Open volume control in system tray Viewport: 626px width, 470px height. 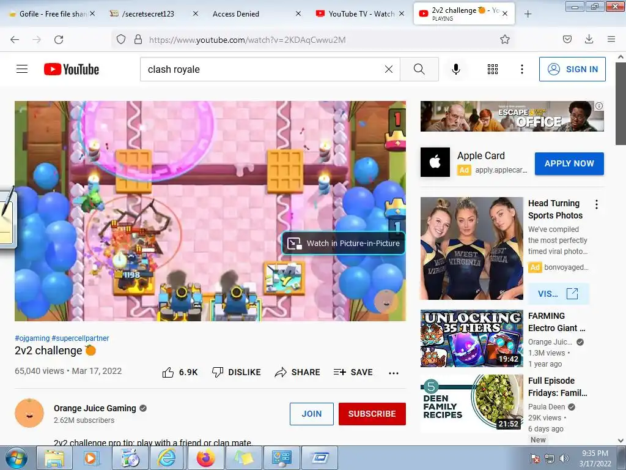coord(564,458)
